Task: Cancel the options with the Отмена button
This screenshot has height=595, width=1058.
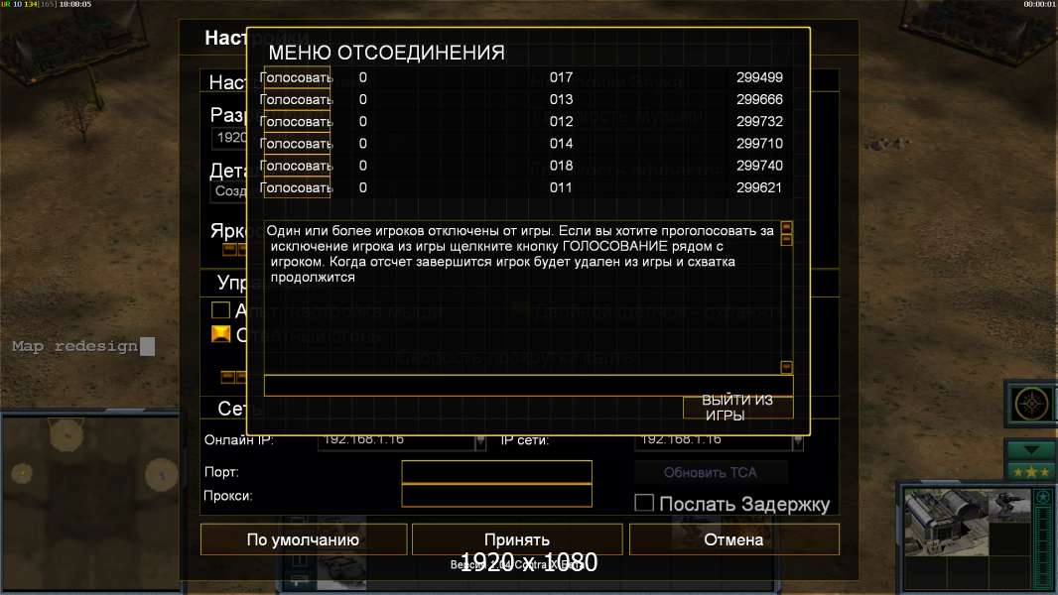Action: [734, 539]
